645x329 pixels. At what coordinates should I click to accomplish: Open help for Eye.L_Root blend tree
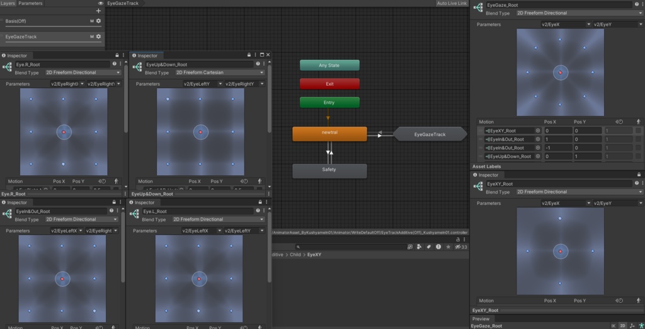tap(257, 211)
